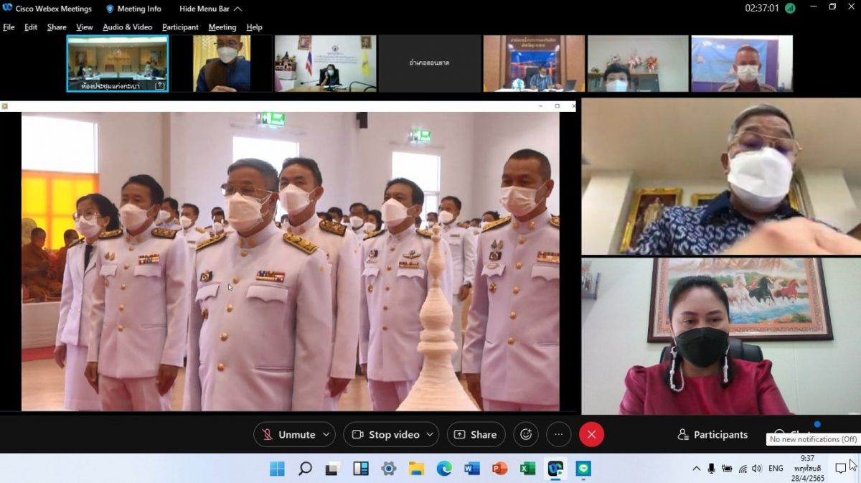Image resolution: width=861 pixels, height=483 pixels.
Task: Open the More options ellipsis button
Action: [558, 434]
